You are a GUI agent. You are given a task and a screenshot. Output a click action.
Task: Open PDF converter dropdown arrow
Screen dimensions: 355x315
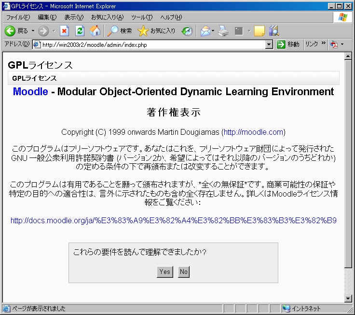tap(342, 44)
